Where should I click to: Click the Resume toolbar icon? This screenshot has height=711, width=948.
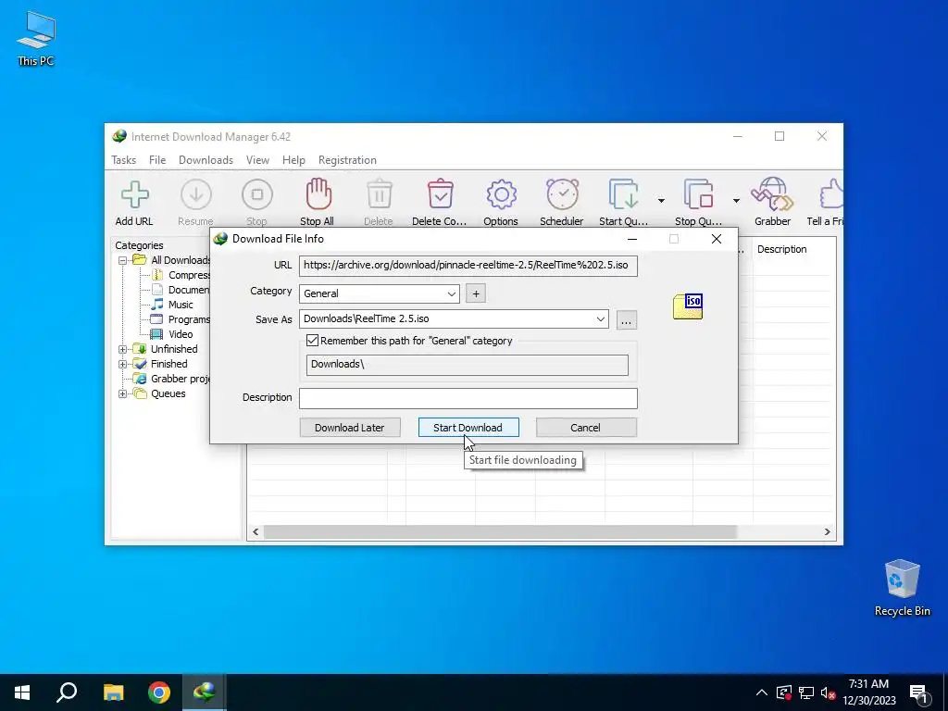pyautogui.click(x=196, y=195)
